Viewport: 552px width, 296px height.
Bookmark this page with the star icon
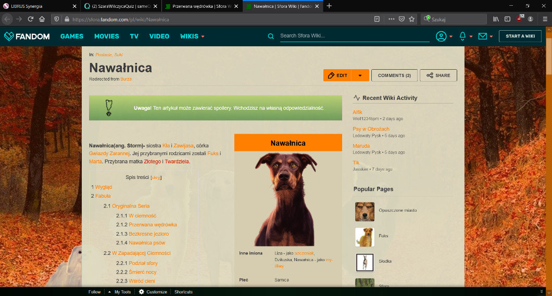pos(412,19)
